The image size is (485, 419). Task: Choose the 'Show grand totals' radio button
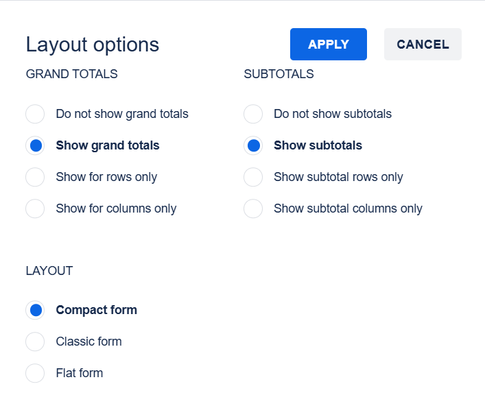tap(35, 145)
